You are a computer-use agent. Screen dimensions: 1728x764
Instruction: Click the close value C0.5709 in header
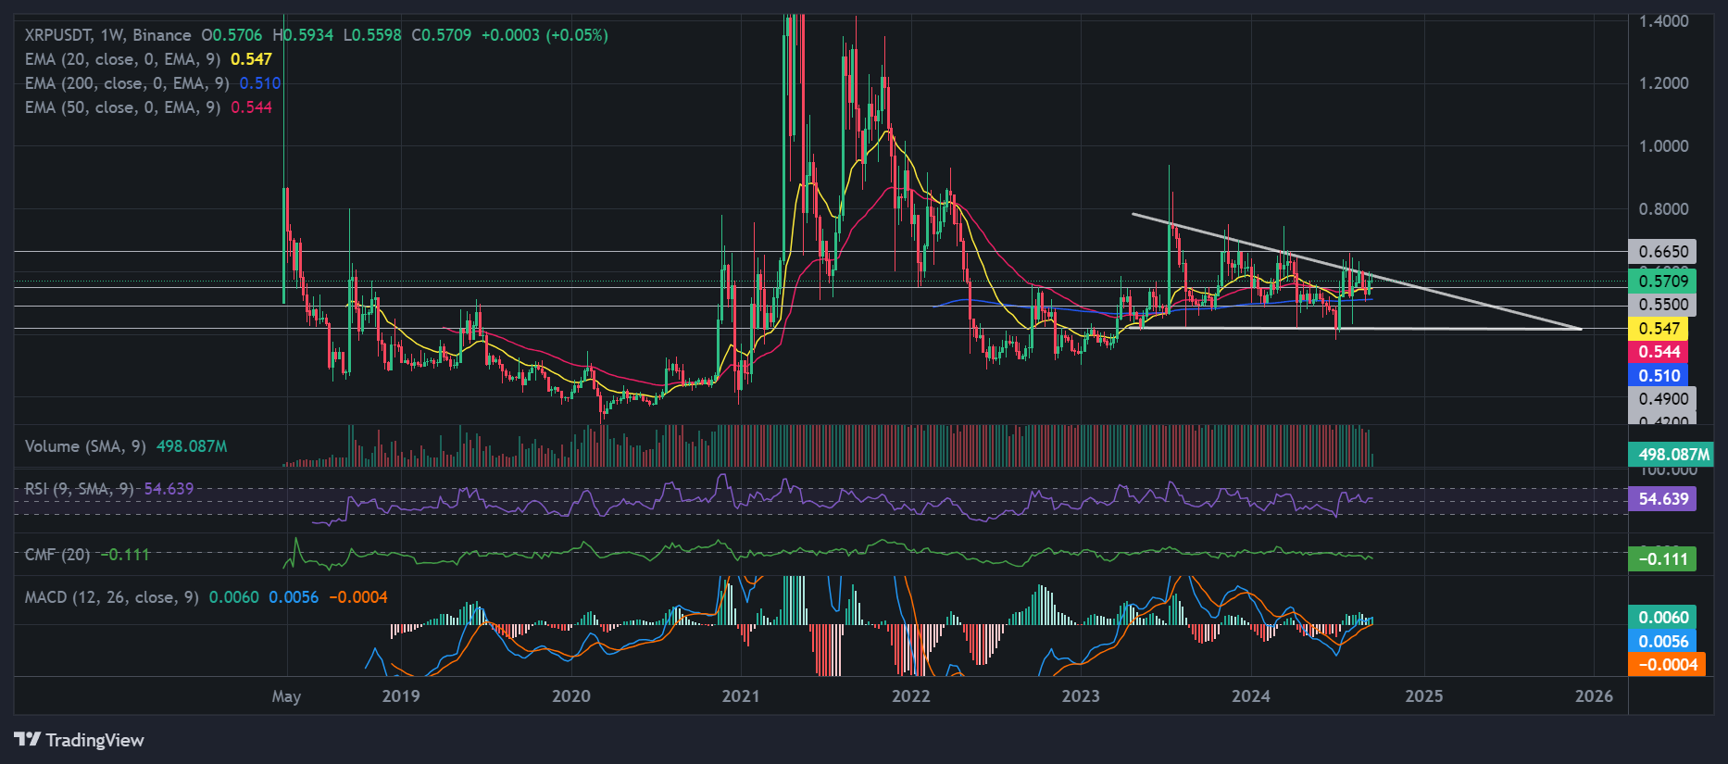pyautogui.click(x=442, y=35)
